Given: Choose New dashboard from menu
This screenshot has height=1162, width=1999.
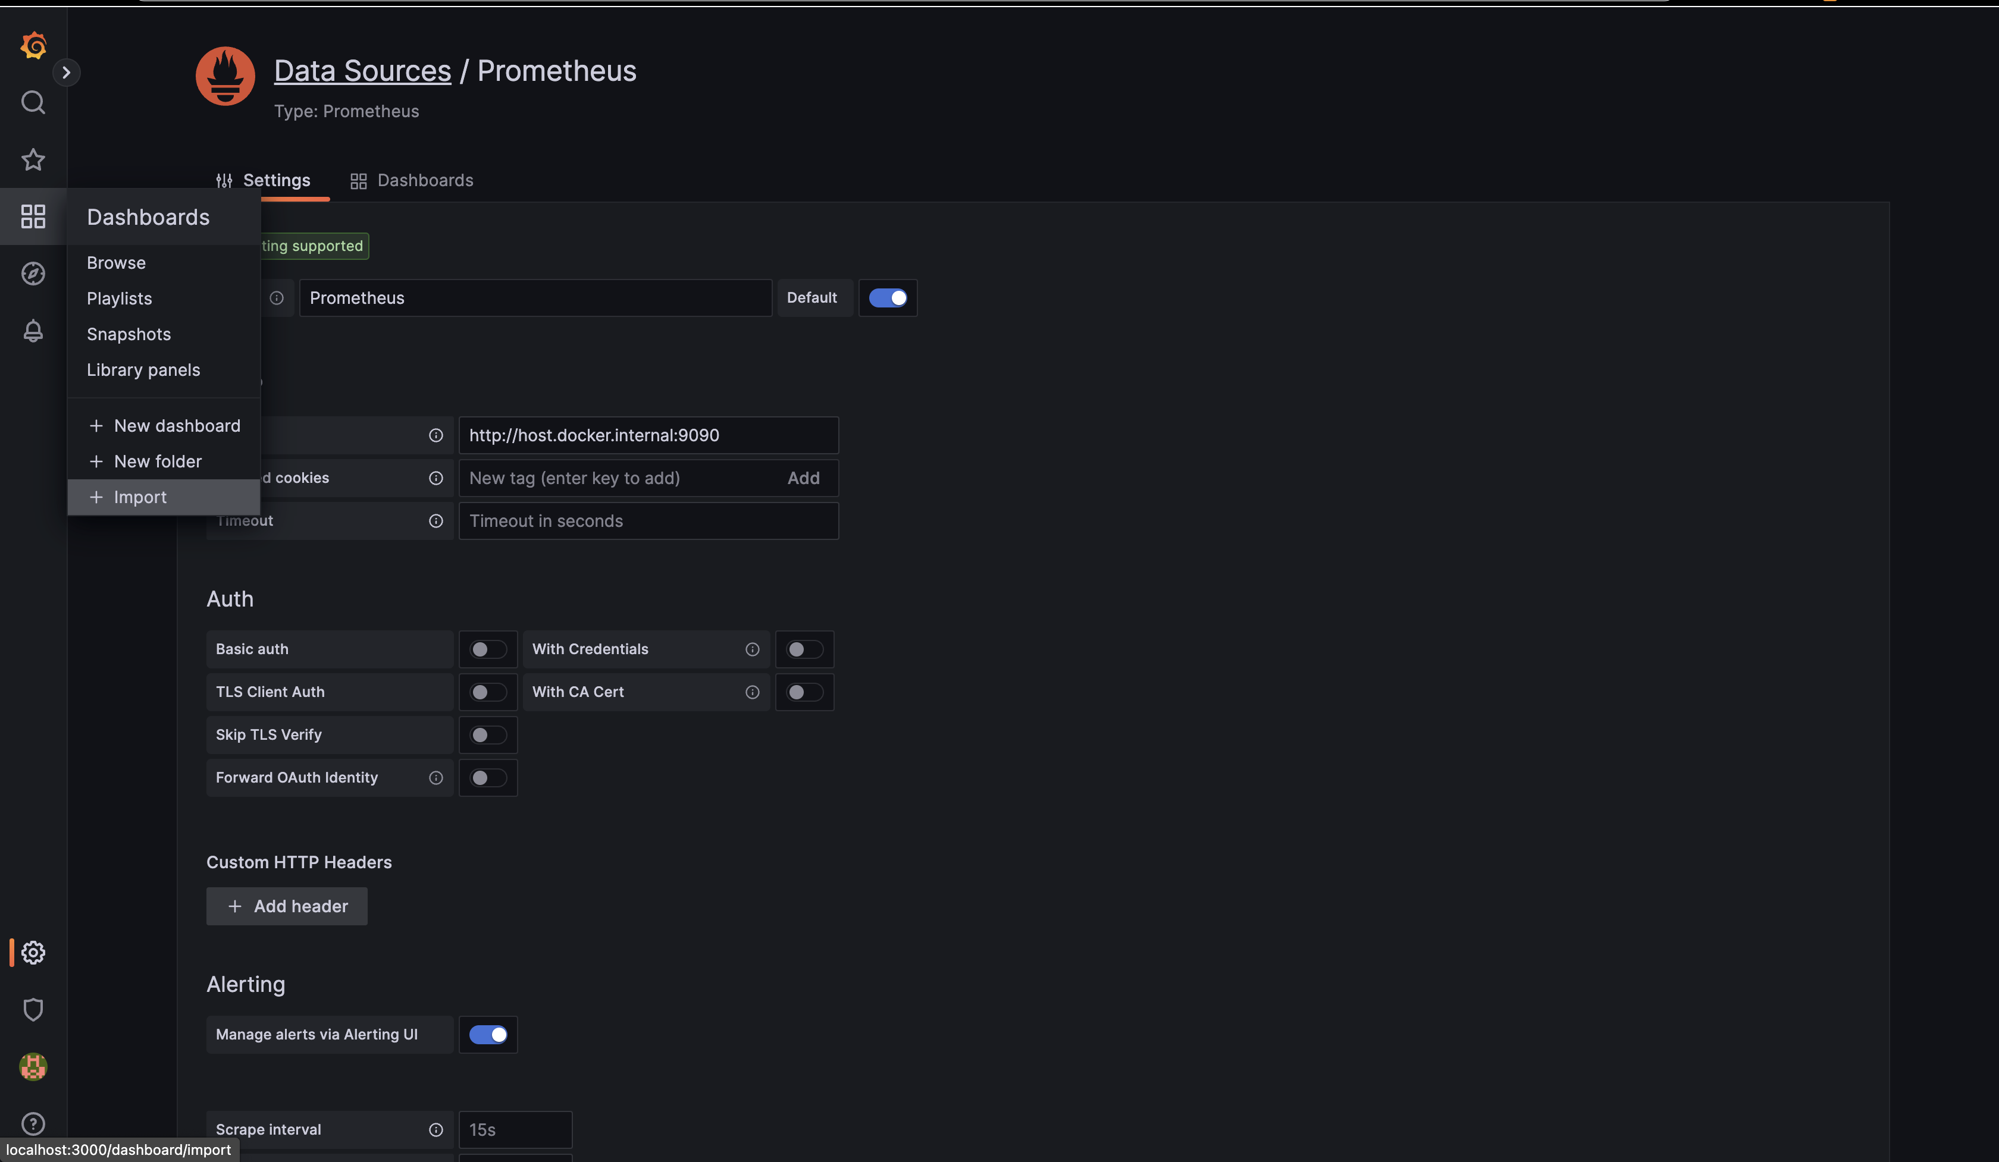Looking at the screenshot, I should coord(176,426).
